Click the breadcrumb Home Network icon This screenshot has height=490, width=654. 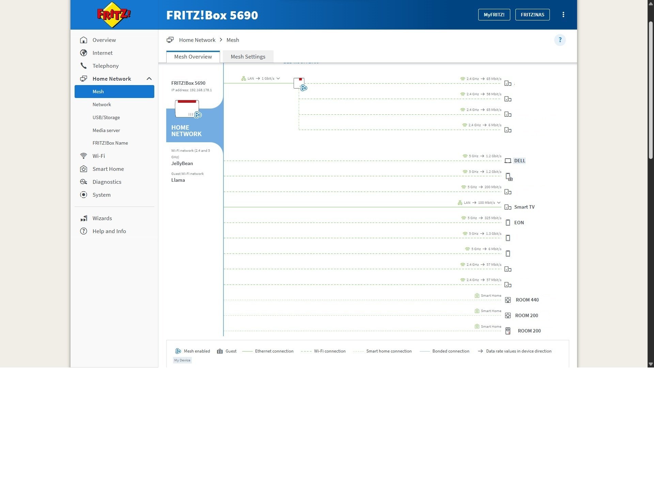pyautogui.click(x=170, y=40)
